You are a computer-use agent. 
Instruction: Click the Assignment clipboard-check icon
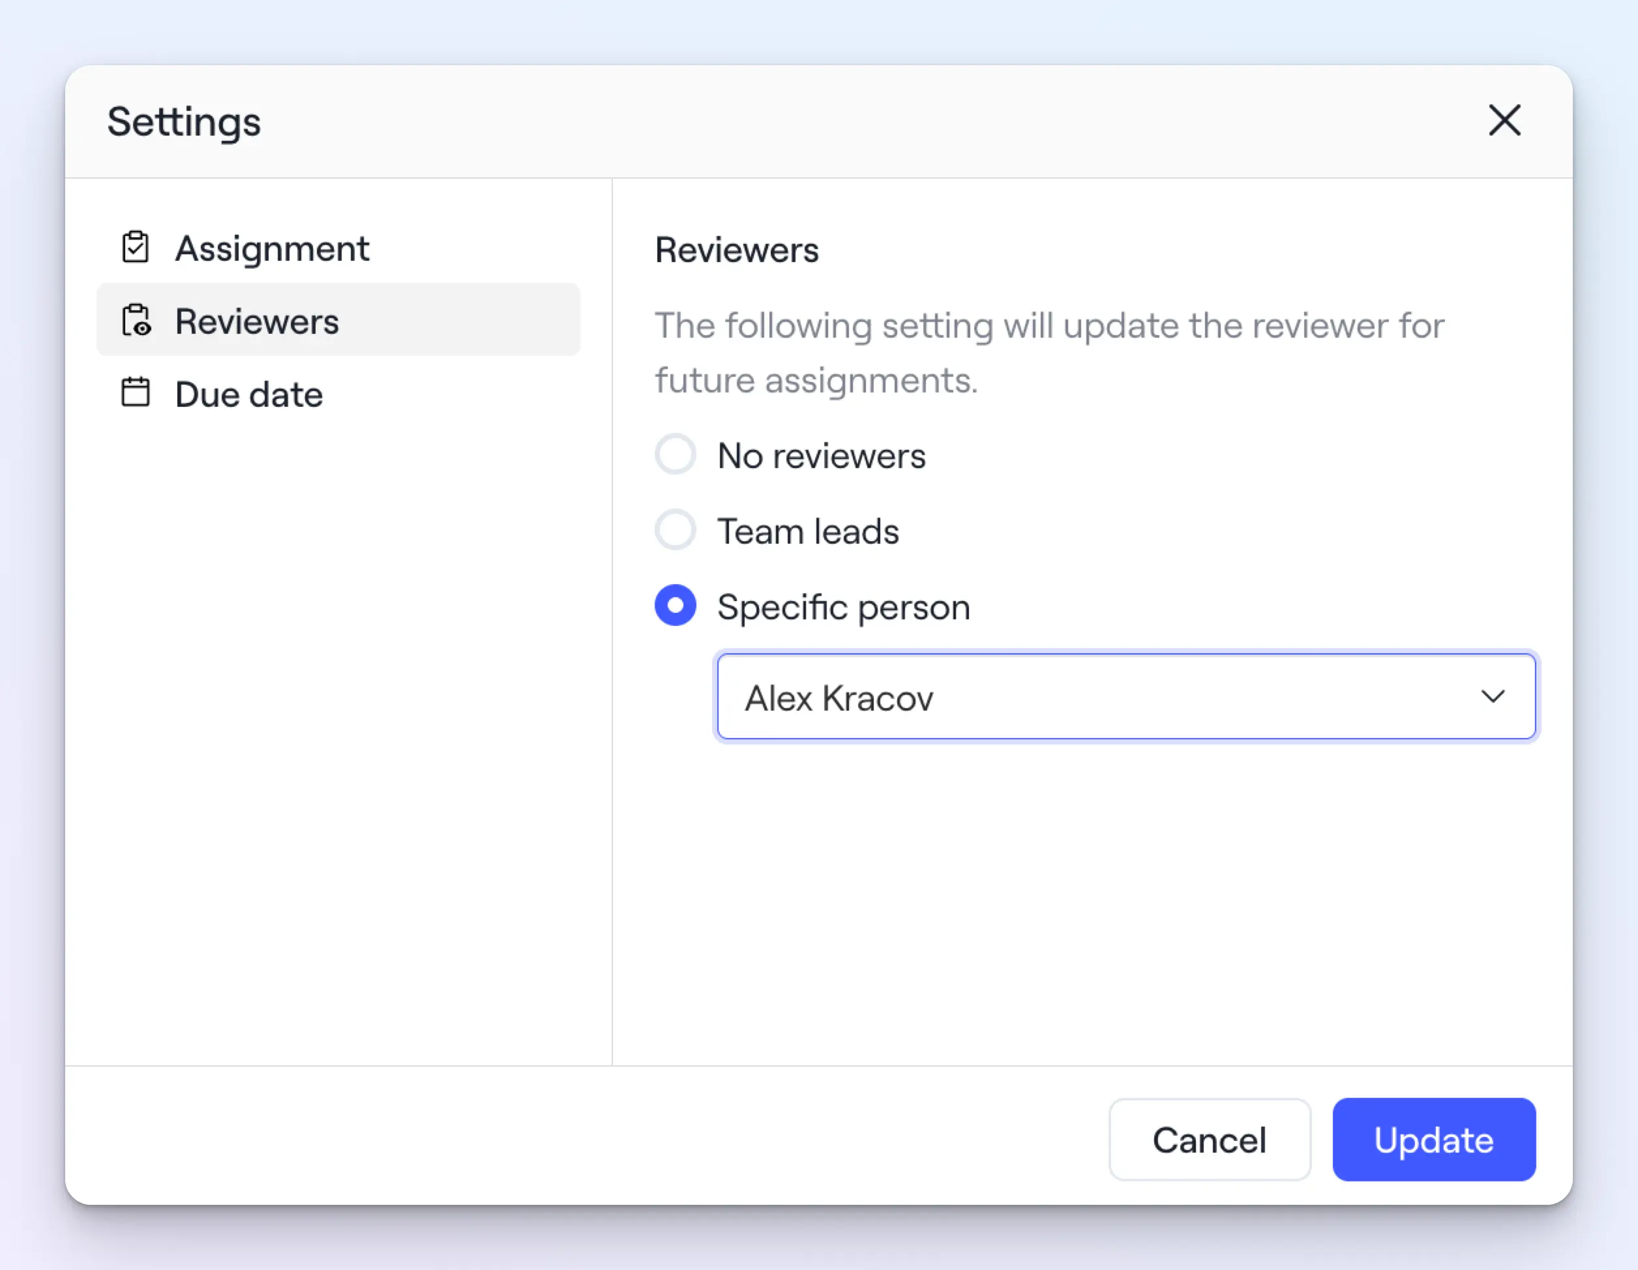136,247
